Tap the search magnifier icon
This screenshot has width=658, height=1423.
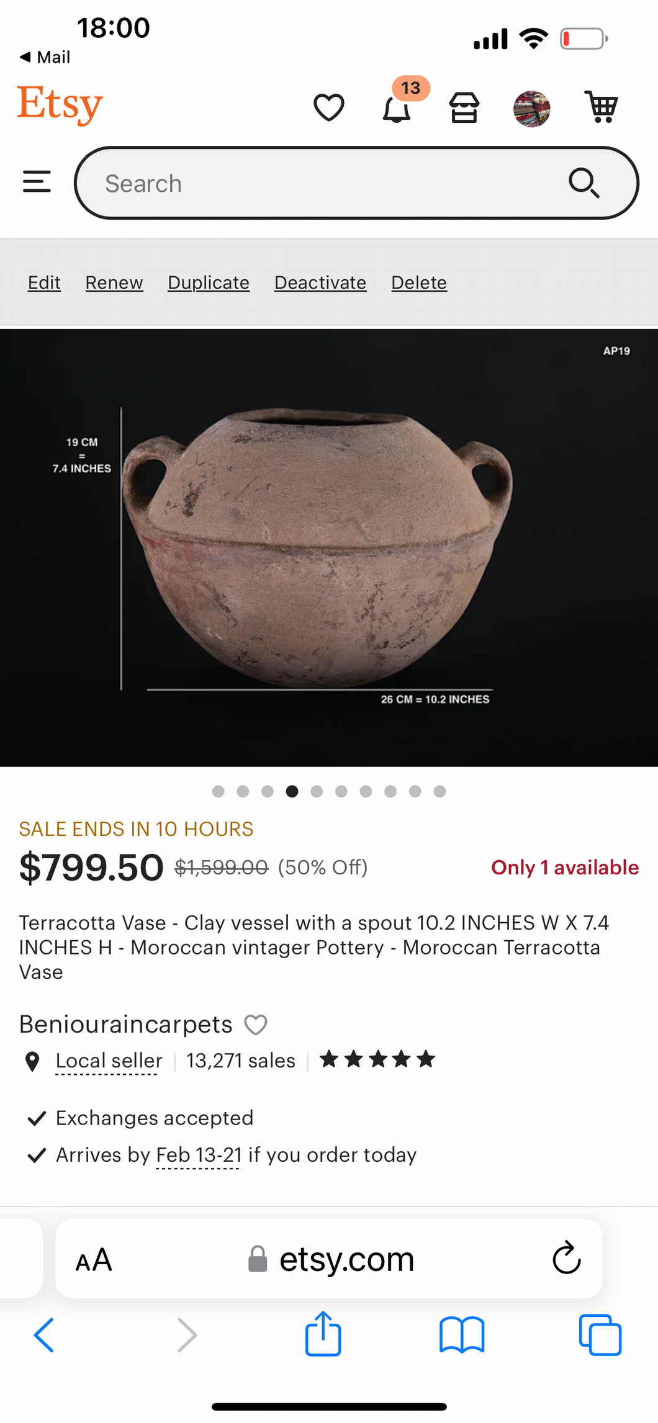tap(584, 183)
